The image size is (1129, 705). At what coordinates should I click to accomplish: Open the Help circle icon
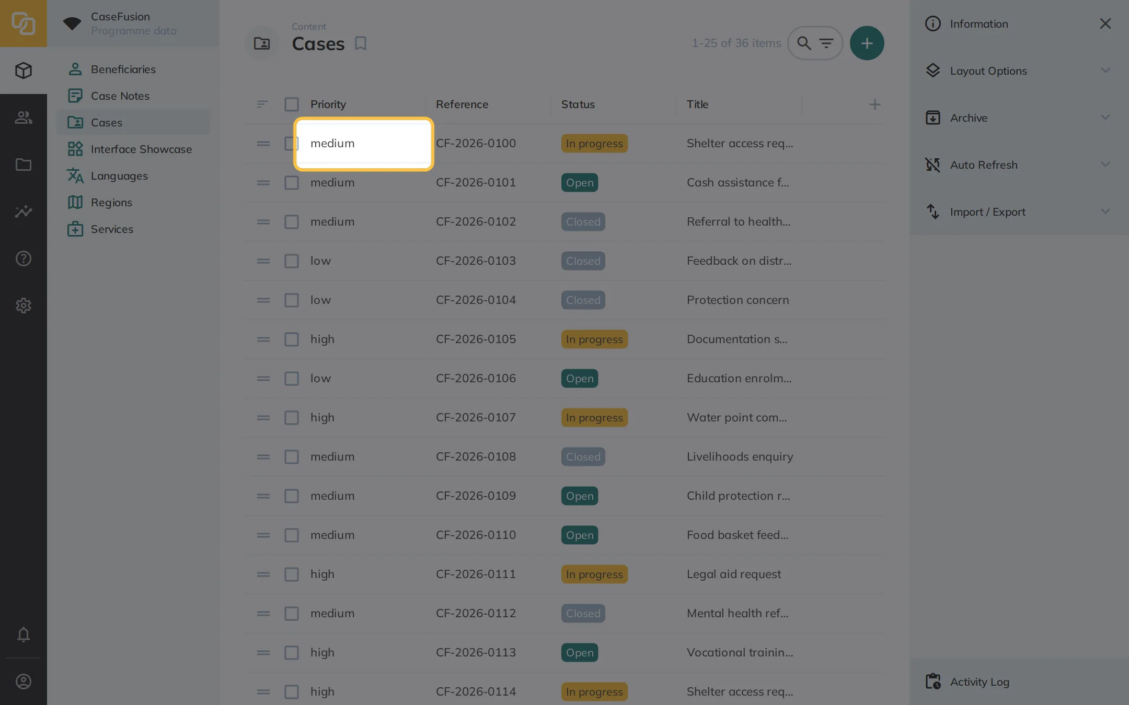pos(24,258)
